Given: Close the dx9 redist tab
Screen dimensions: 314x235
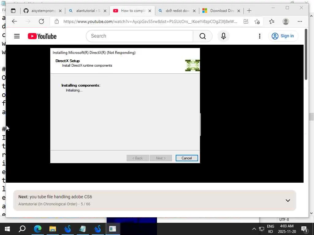Looking at the screenshot, I should click(x=194, y=11).
